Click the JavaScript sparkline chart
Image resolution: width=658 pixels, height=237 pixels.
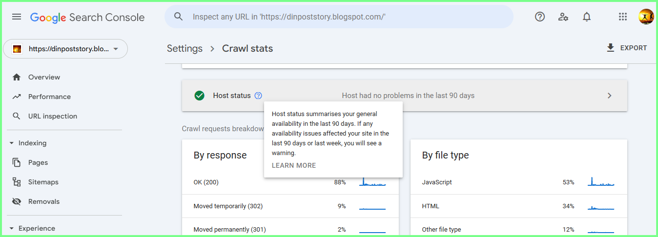[601, 181]
